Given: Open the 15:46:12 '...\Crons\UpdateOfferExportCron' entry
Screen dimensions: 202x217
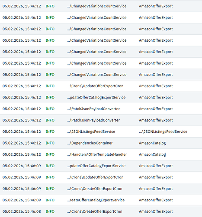Looking at the screenshot, I should pos(95,86).
